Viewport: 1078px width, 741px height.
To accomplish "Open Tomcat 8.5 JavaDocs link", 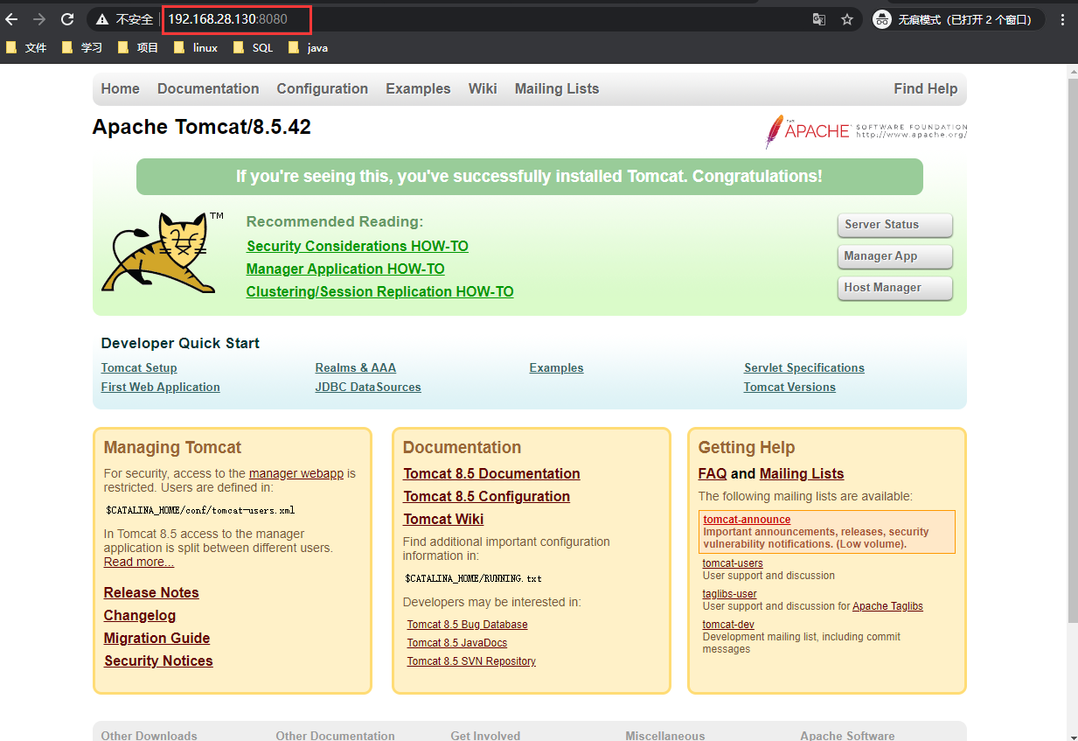I will [456, 643].
